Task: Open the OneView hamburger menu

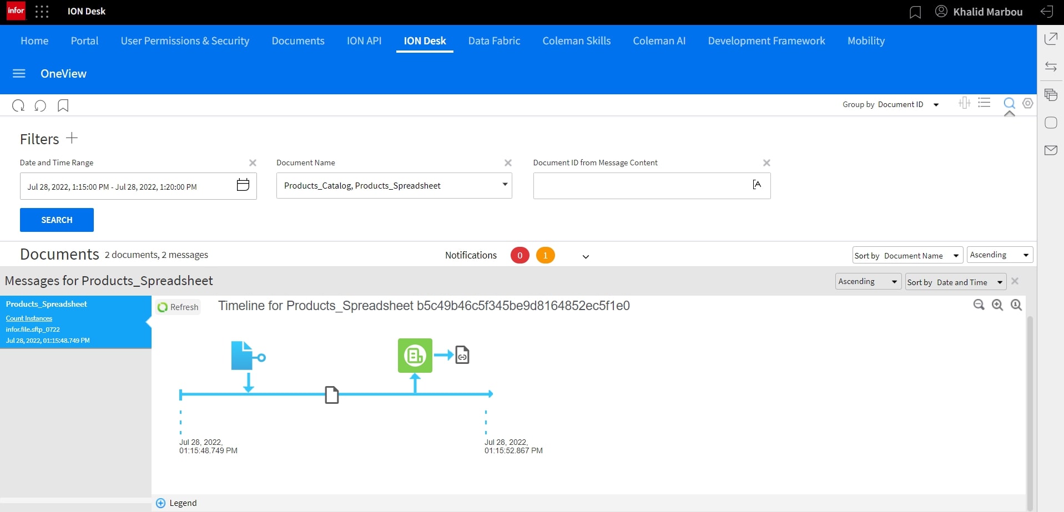Action: point(19,73)
